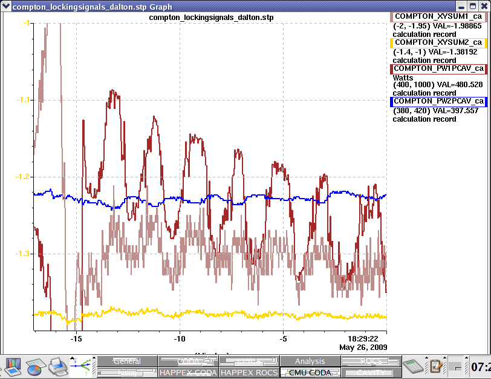Open the window menu arrow in title bar
This screenshot has width=491, height=379.
point(6,6)
